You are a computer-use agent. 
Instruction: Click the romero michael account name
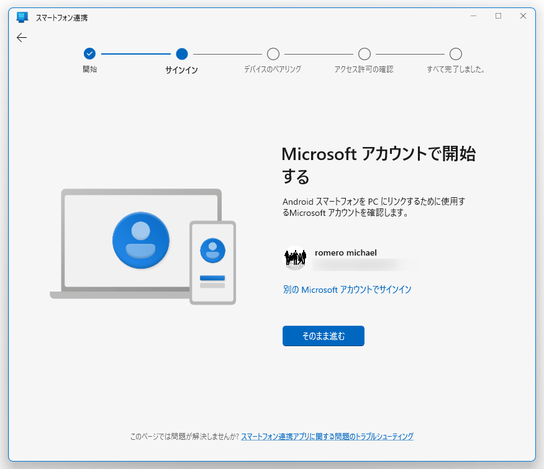(x=345, y=252)
